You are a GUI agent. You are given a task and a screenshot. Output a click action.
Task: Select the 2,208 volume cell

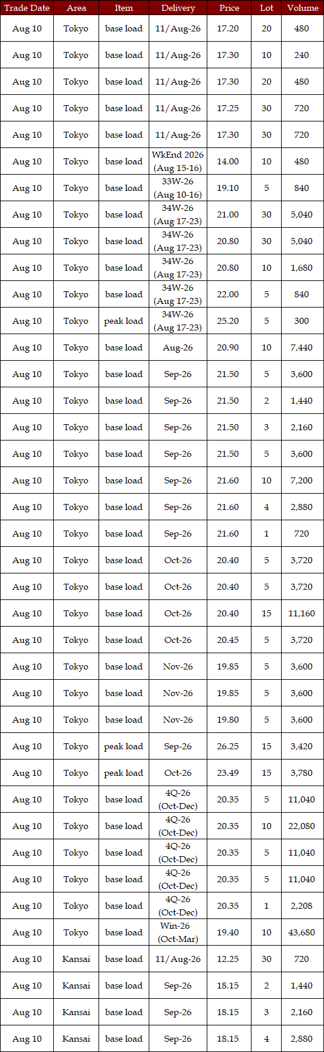pos(302,906)
